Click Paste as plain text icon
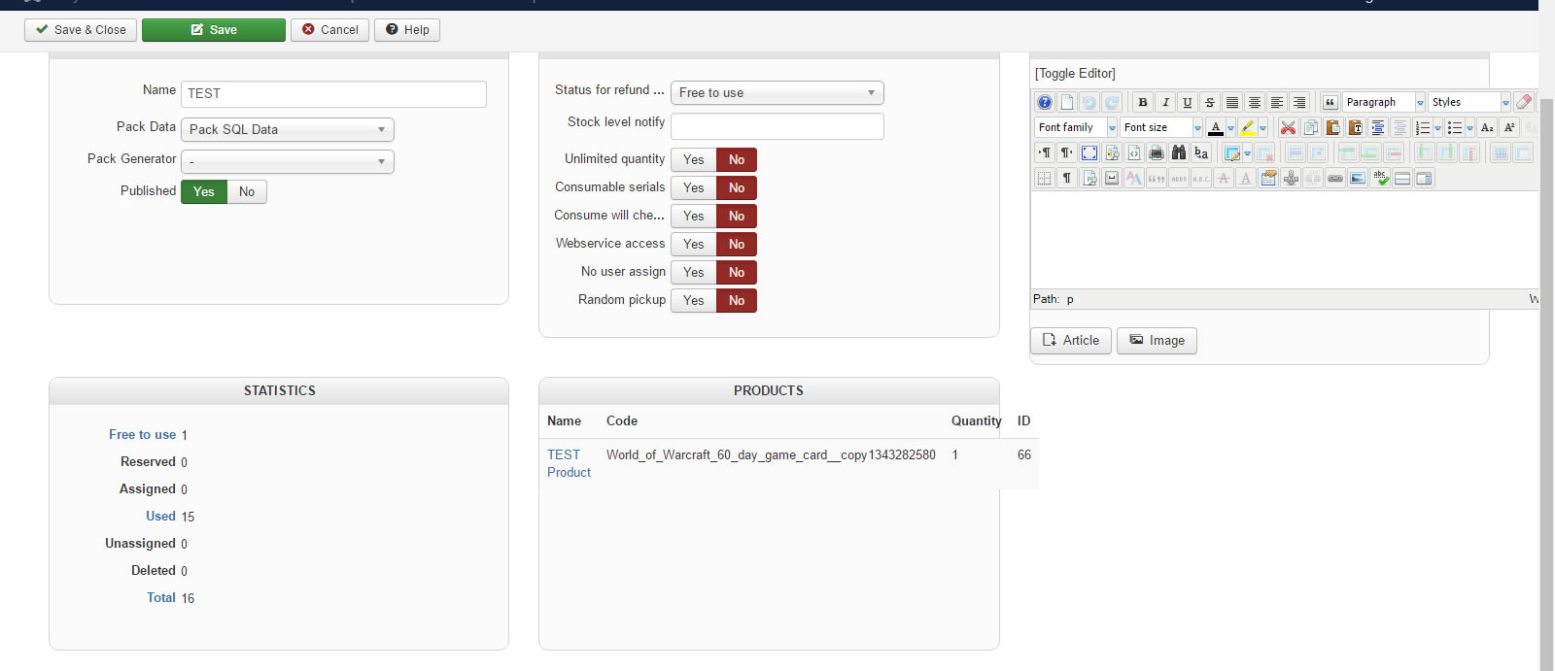Screen dimensions: 1555x671 click(1355, 127)
